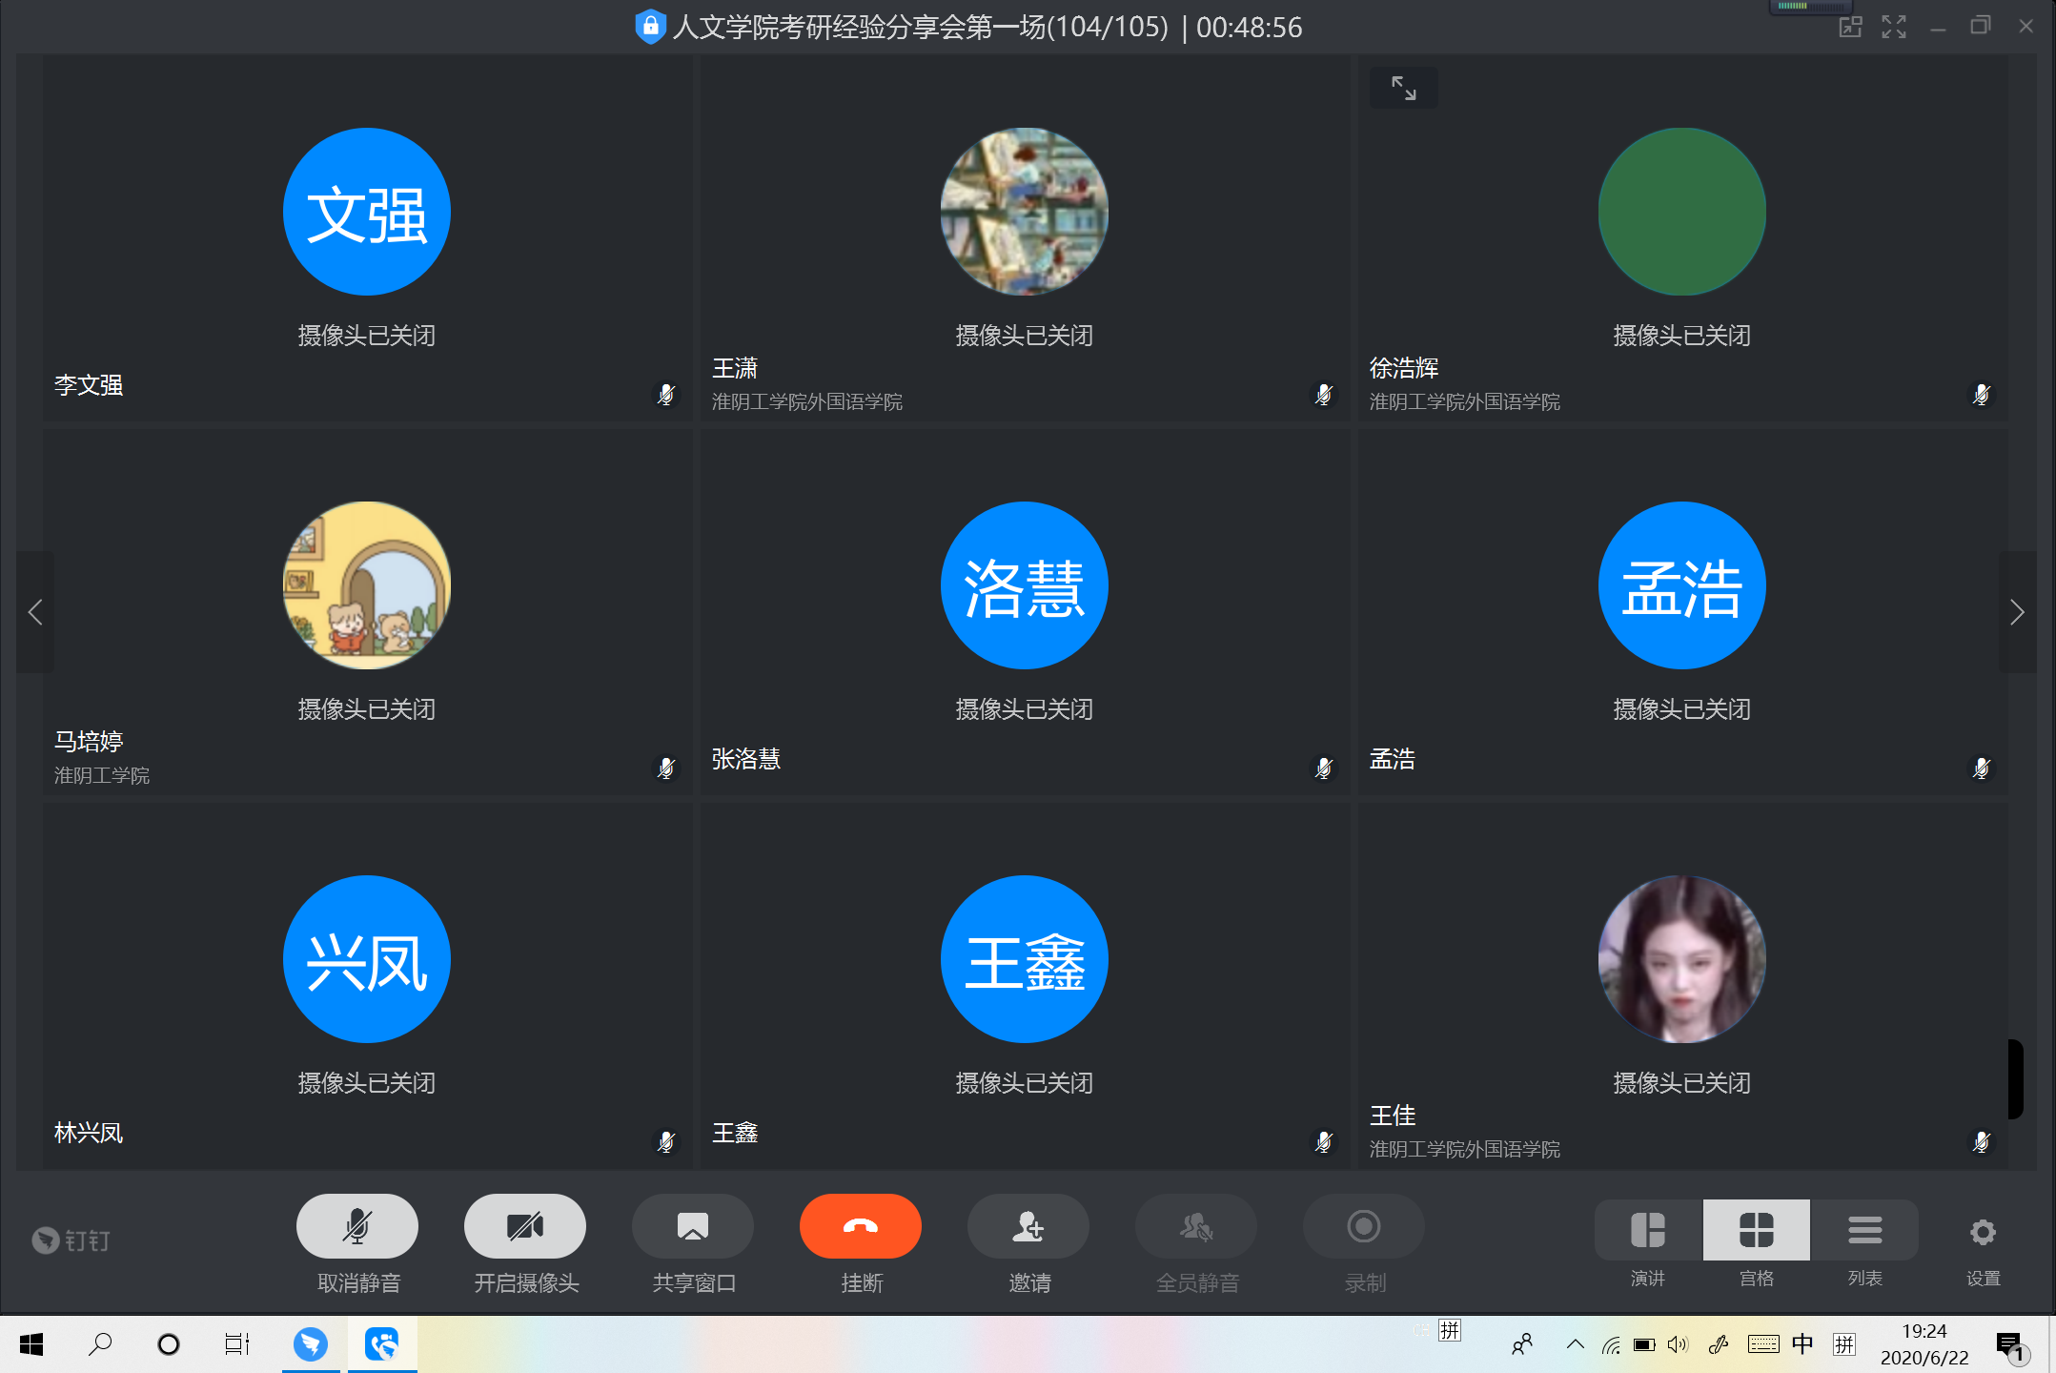This screenshot has width=2056, height=1373.
Task: Click the meeting security lock icon
Action: click(649, 27)
